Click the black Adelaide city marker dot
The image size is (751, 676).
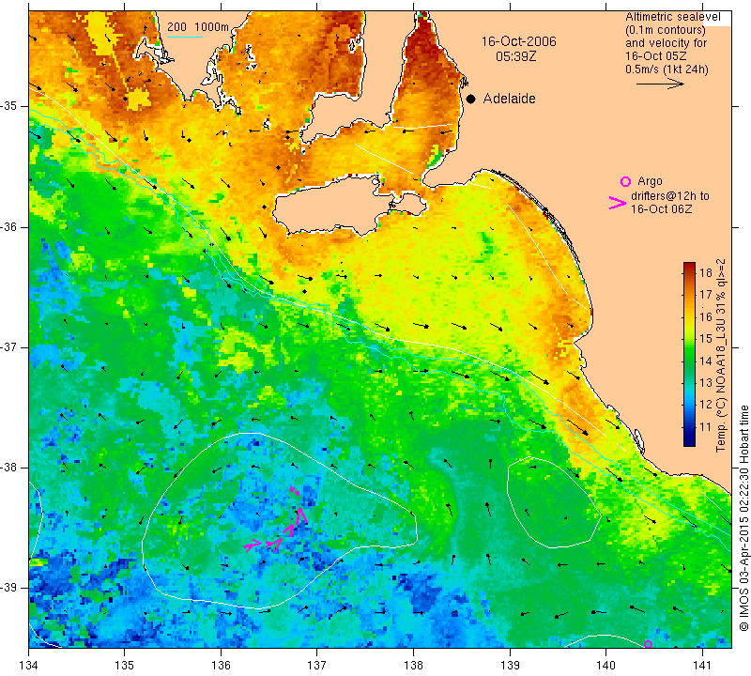[471, 100]
